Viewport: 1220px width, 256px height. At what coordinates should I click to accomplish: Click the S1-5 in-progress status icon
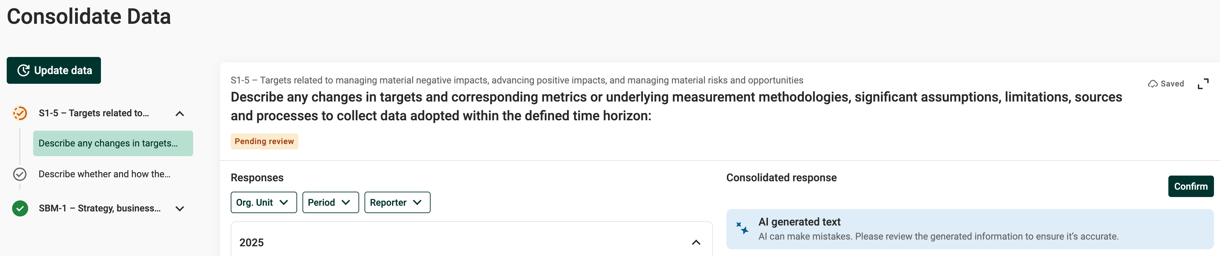[20, 113]
